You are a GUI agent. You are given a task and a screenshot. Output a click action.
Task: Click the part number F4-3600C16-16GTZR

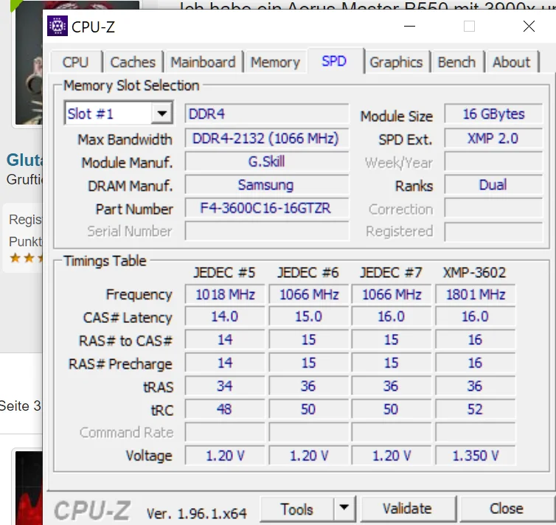tap(267, 208)
